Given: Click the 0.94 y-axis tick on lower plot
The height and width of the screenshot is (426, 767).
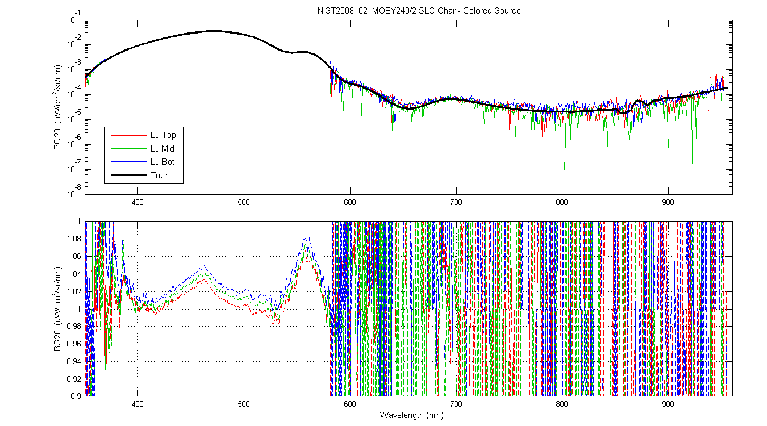Looking at the screenshot, I should 74,361.
